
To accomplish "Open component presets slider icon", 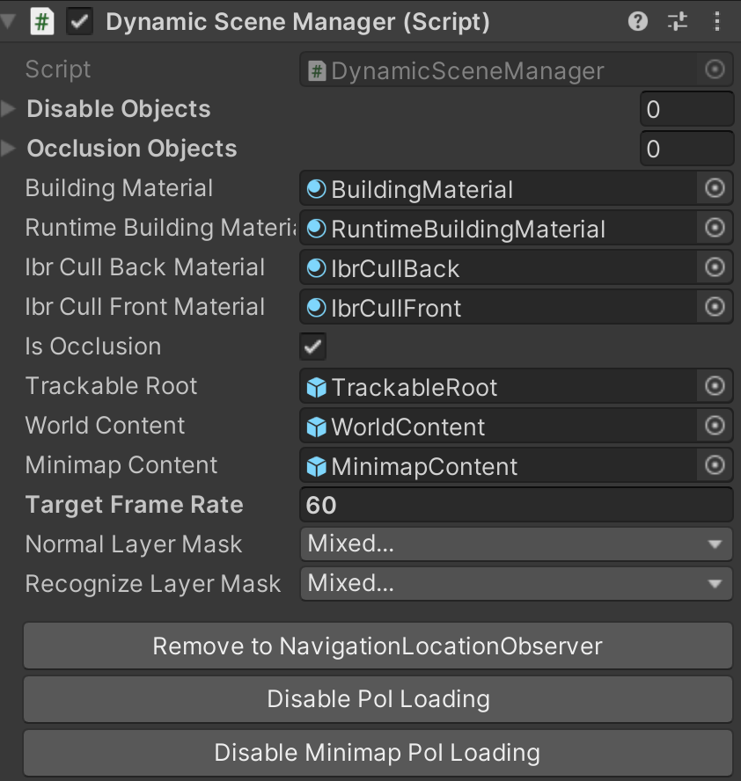I will (678, 21).
